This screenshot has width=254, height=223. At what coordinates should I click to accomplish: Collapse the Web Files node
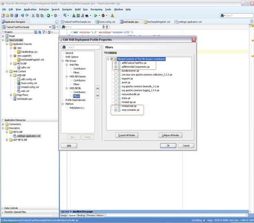click(67, 65)
